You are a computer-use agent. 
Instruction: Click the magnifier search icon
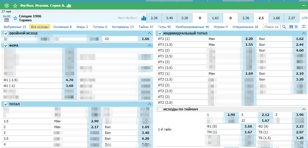[x=284, y=27]
